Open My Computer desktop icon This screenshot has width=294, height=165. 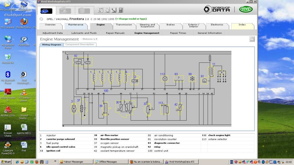8,23
